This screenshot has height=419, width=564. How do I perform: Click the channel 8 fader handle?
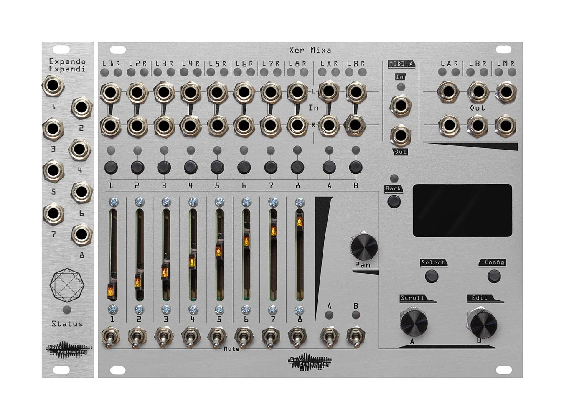[x=300, y=221]
